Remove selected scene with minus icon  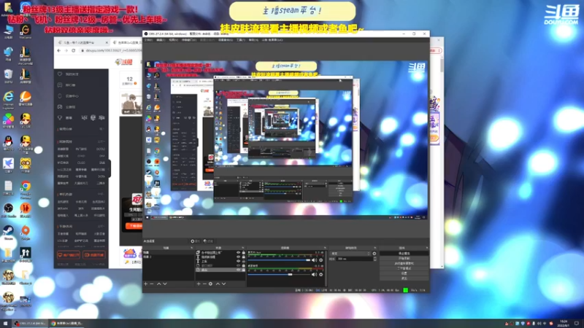click(152, 284)
